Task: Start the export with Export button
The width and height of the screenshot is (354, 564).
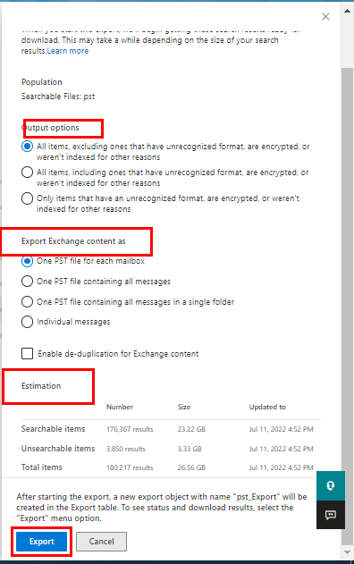Action: (x=42, y=542)
